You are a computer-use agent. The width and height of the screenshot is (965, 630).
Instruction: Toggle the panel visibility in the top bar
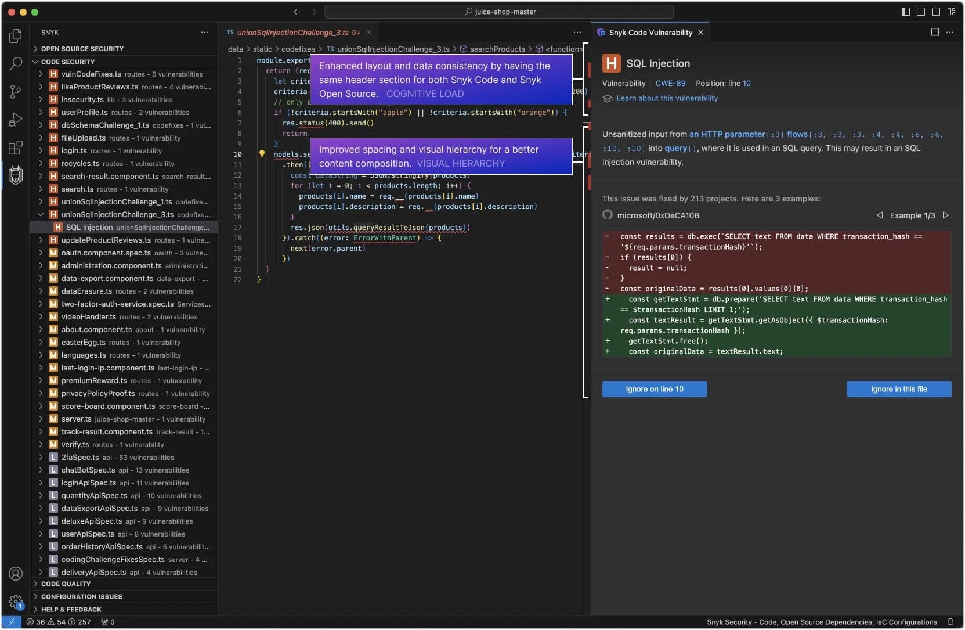pyautogui.click(x=921, y=12)
